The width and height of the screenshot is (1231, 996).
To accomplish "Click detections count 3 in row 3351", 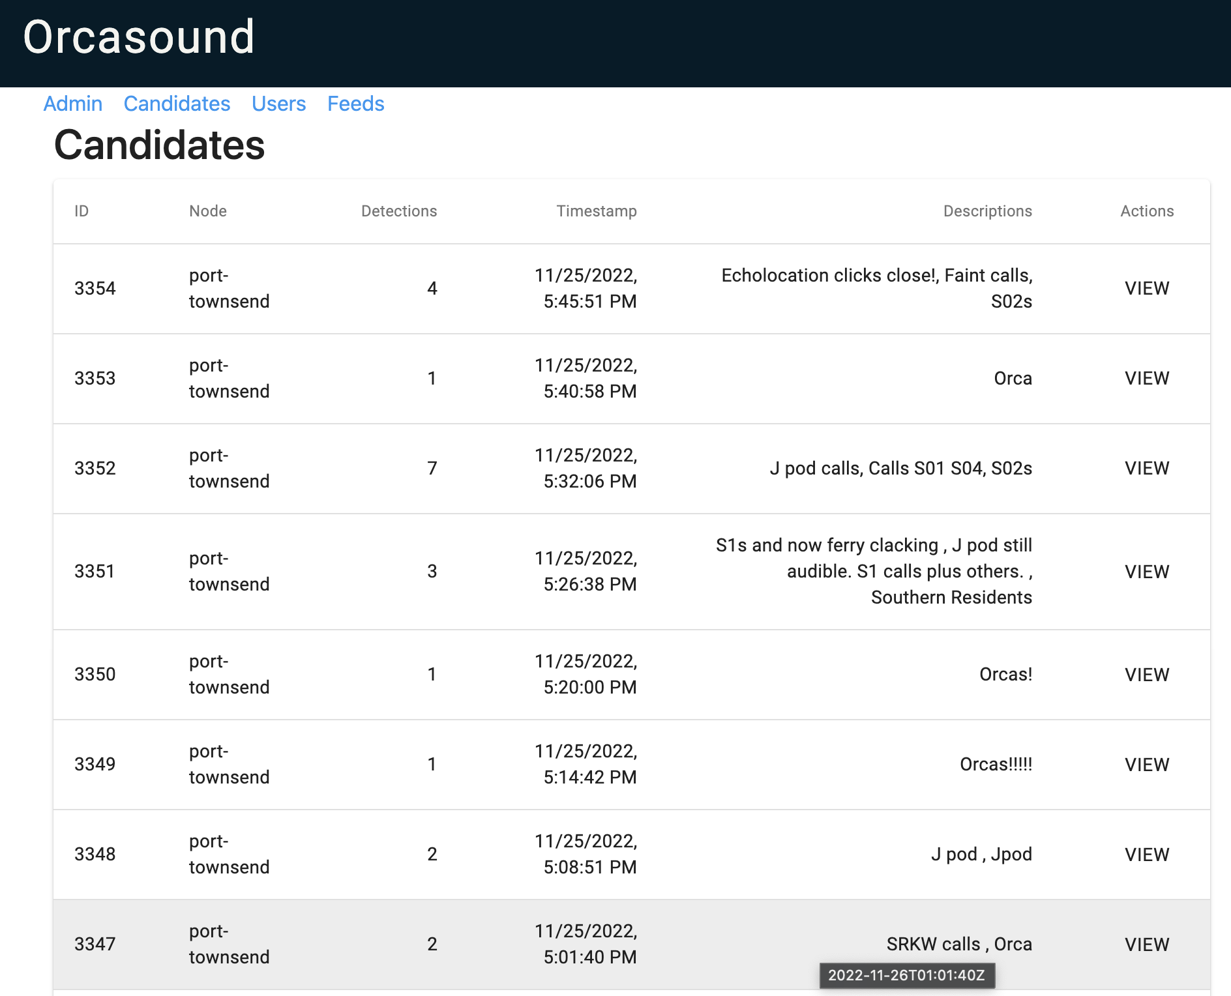I will tap(432, 571).
